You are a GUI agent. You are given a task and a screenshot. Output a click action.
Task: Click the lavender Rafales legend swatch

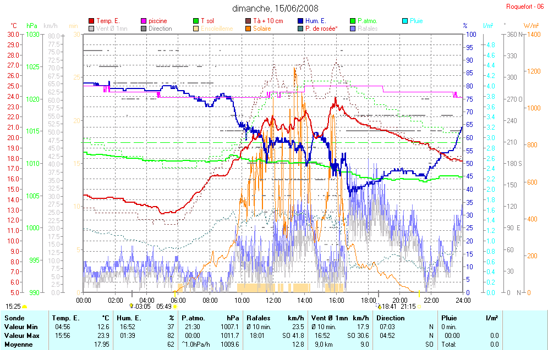pyautogui.click(x=353, y=29)
